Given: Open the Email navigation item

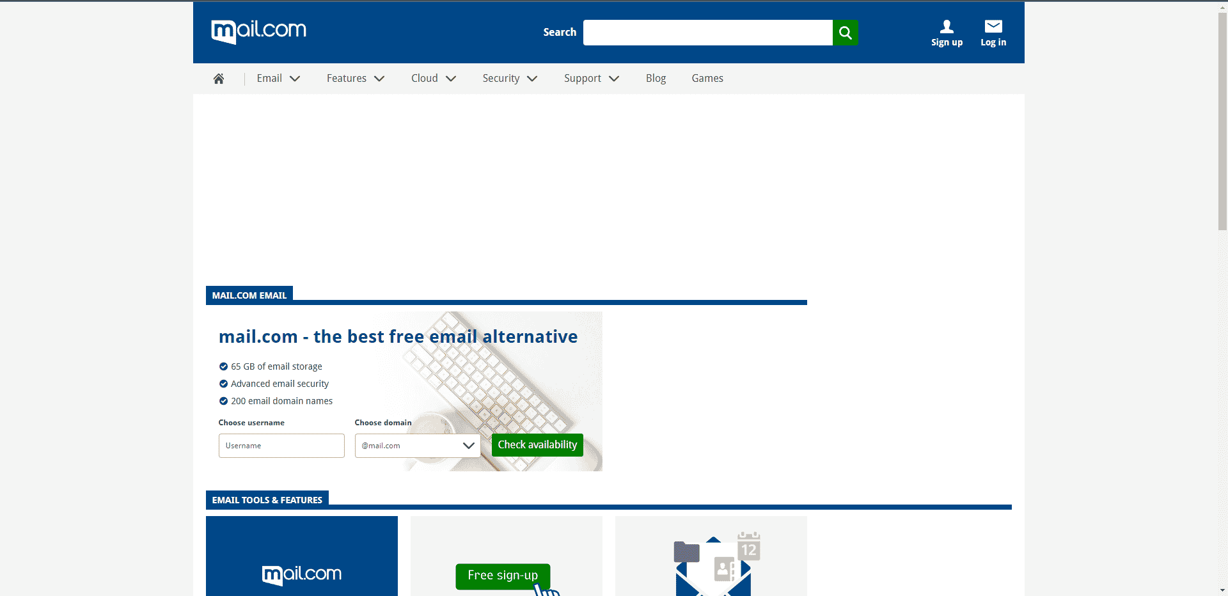Looking at the screenshot, I should (x=269, y=78).
